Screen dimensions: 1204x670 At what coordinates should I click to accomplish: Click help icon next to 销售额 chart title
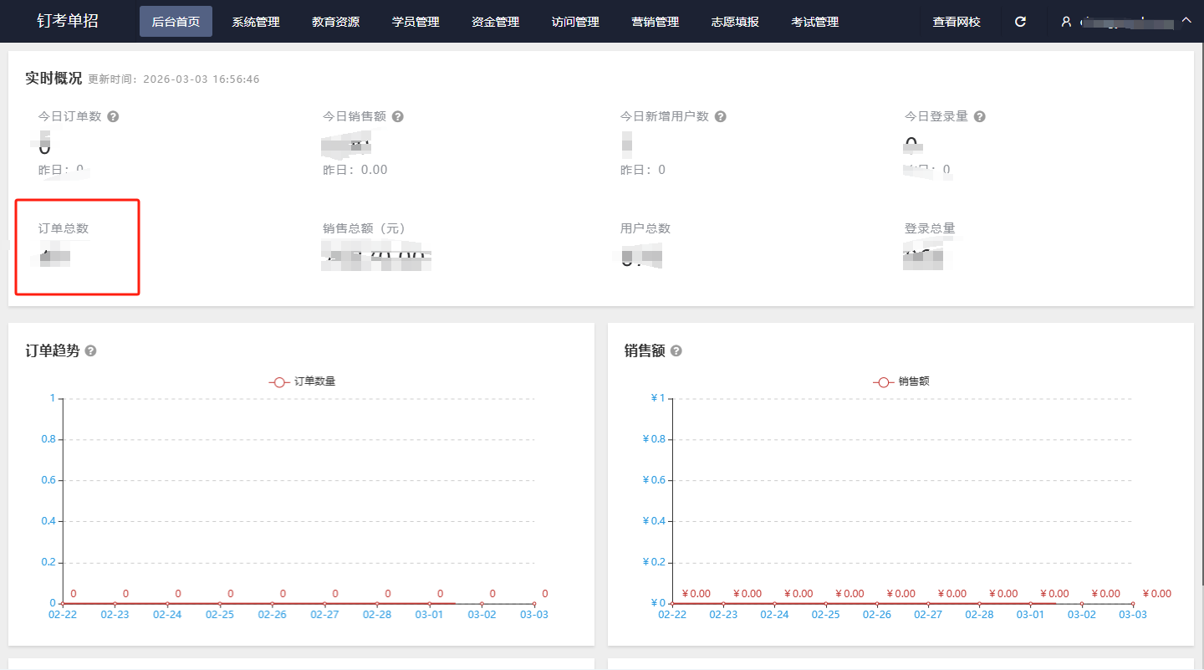tap(676, 351)
